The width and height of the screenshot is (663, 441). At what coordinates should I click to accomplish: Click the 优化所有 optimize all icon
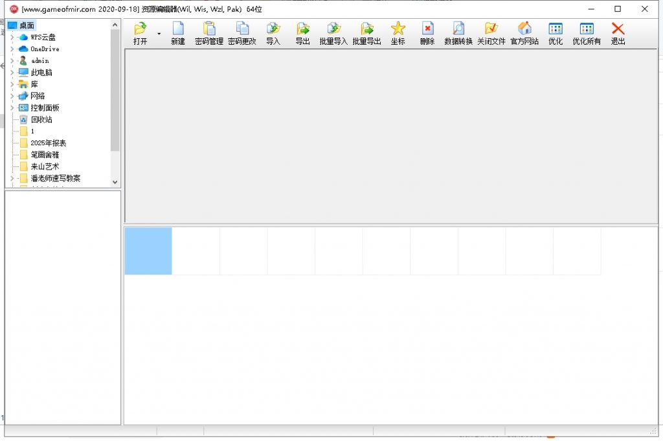click(587, 29)
